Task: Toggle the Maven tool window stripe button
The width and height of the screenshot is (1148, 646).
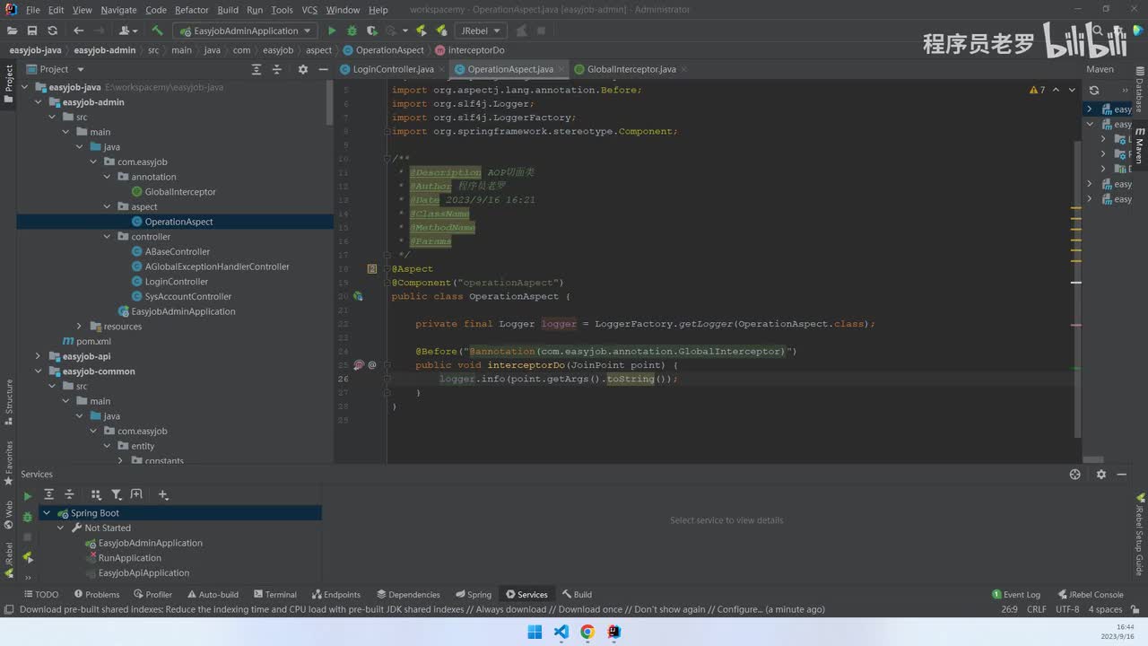Action: (1140, 145)
